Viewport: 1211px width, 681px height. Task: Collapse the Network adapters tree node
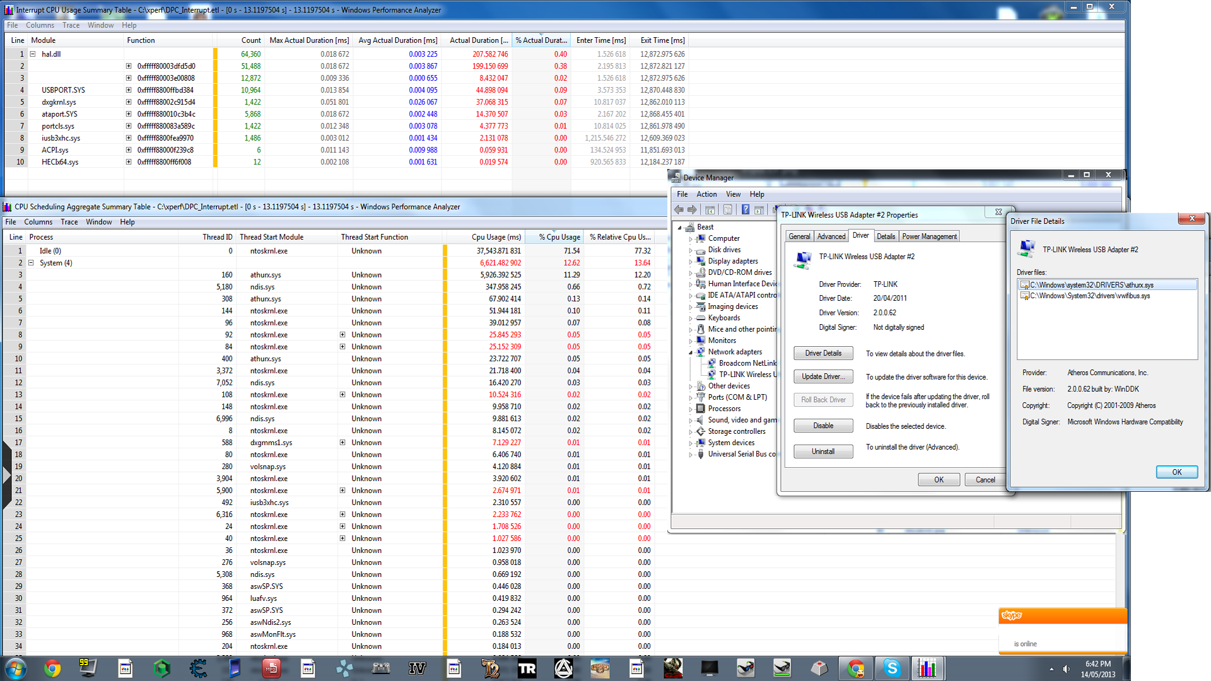(x=691, y=352)
